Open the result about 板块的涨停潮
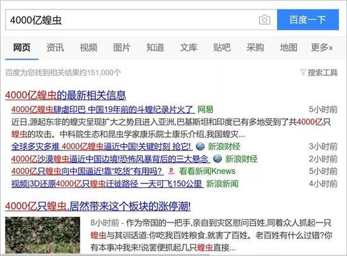The width and height of the screenshot is (347, 256). coord(98,206)
